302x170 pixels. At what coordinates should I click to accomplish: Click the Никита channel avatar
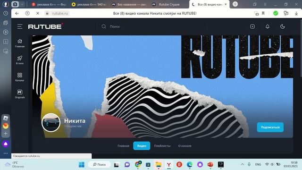pyautogui.click(x=51, y=123)
